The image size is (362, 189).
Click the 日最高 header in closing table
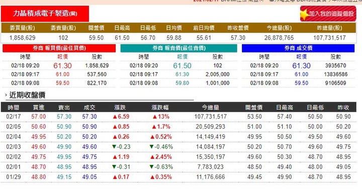pos(285,107)
